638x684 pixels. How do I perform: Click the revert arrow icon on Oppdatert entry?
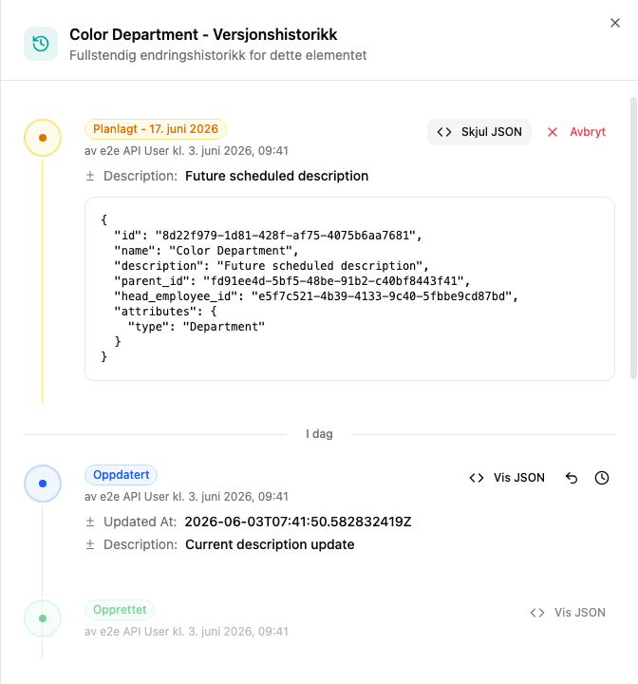point(572,478)
